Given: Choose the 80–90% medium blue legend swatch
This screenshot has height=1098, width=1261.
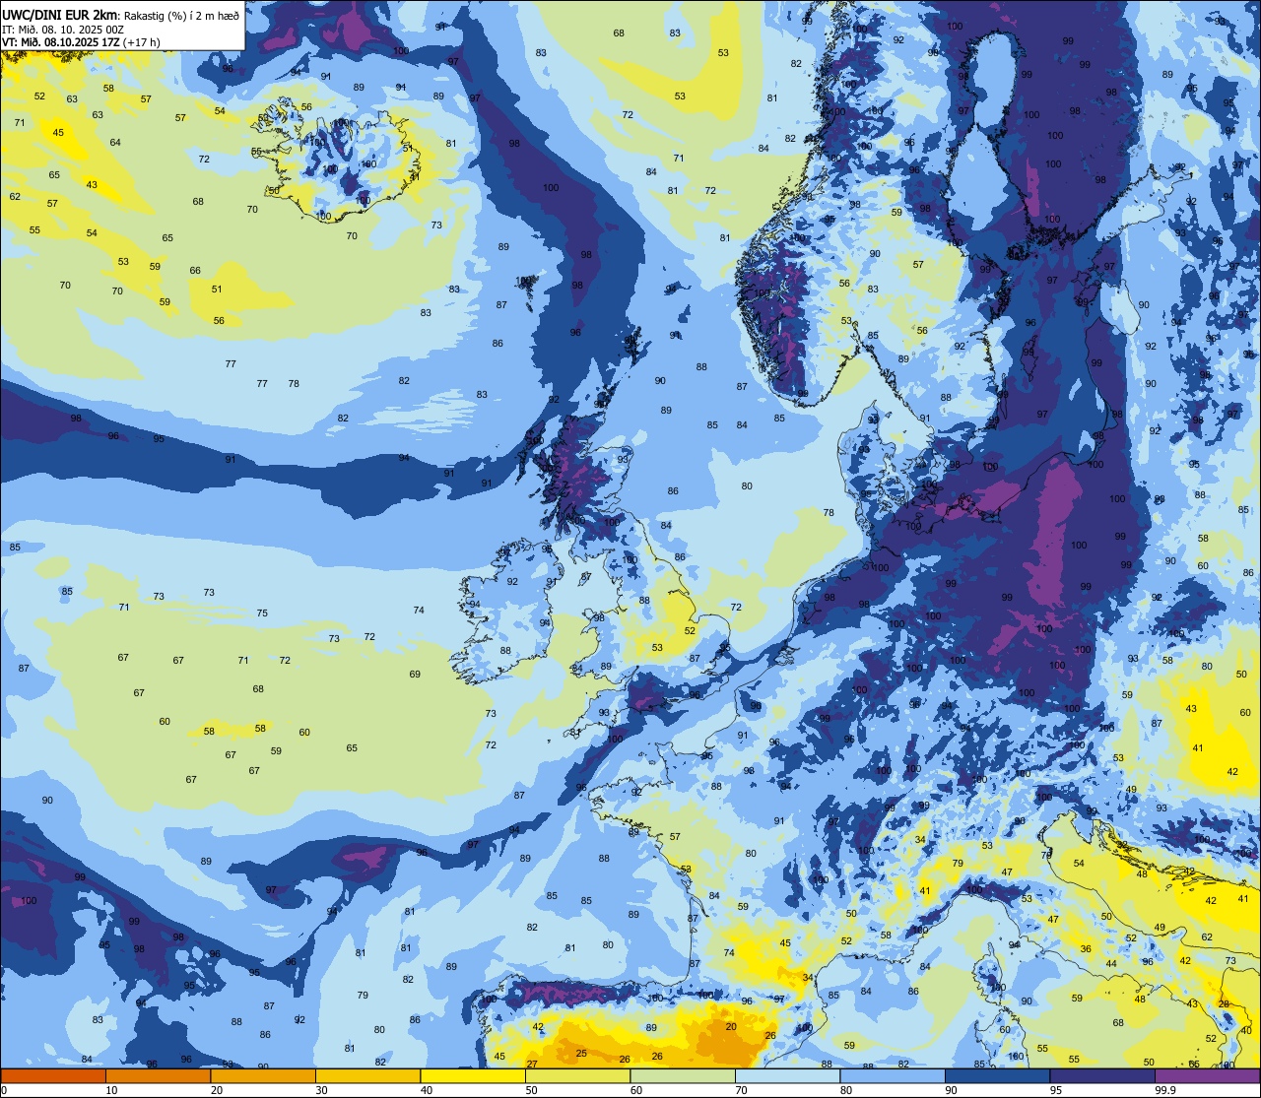Looking at the screenshot, I should [893, 1075].
